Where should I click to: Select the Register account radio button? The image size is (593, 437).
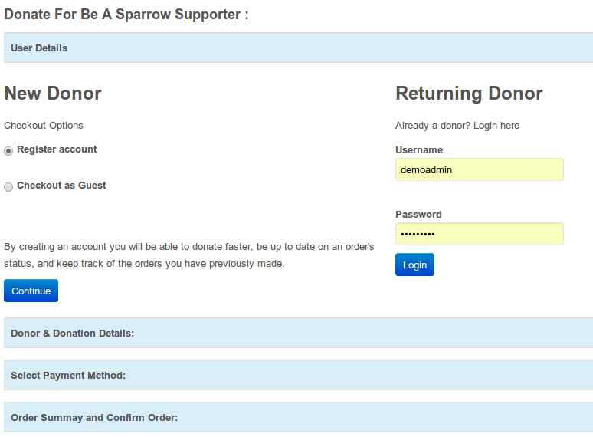[8, 151]
